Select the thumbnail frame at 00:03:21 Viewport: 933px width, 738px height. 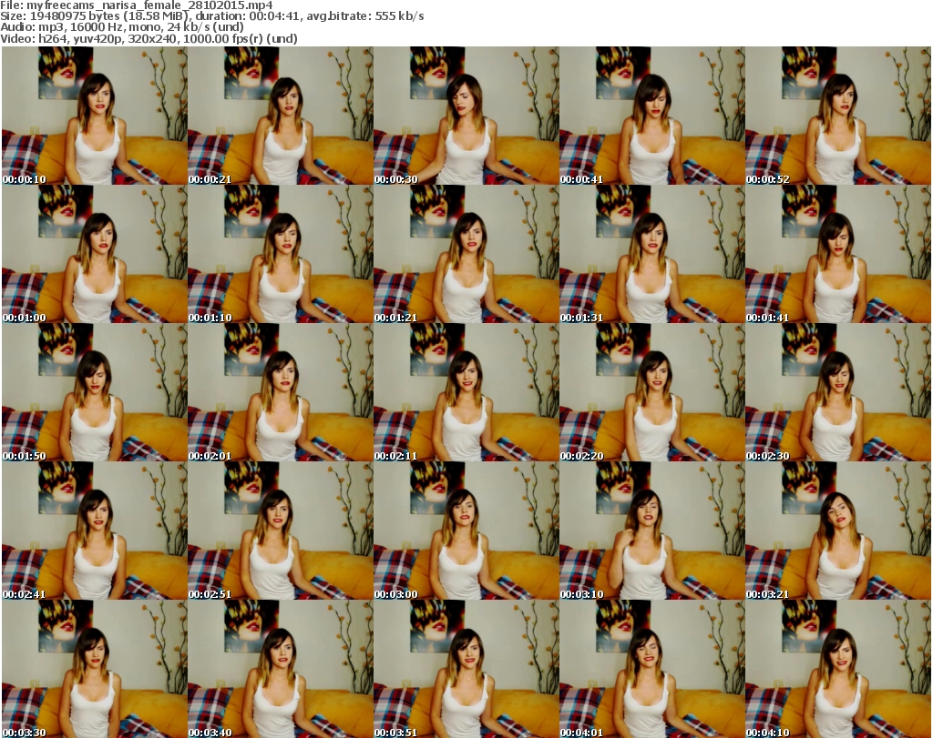[838, 531]
